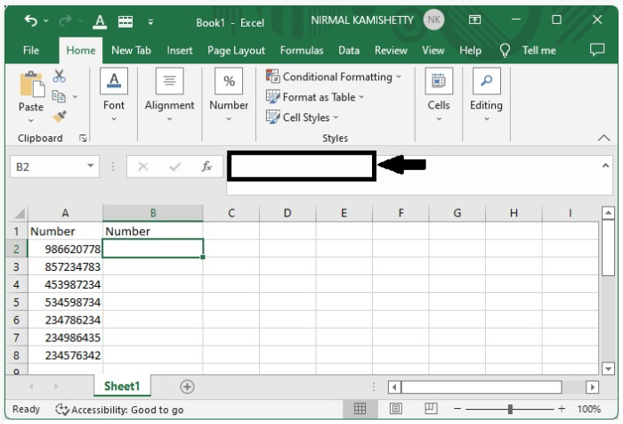
Task: Select row 5 header
Action: coord(16,302)
